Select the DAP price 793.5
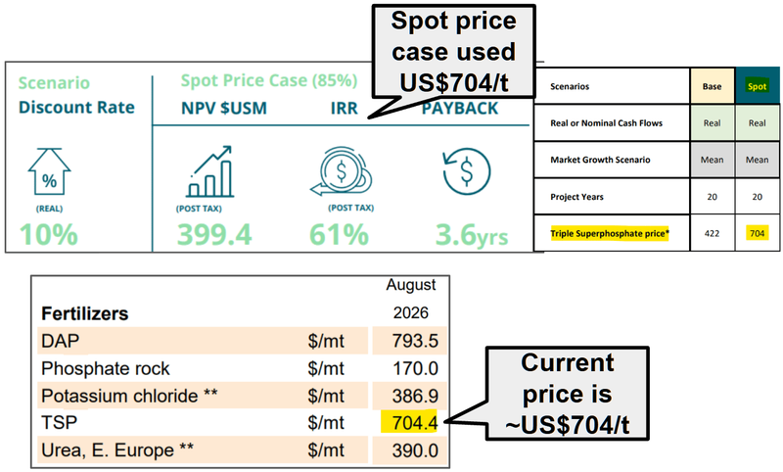 coord(415,341)
